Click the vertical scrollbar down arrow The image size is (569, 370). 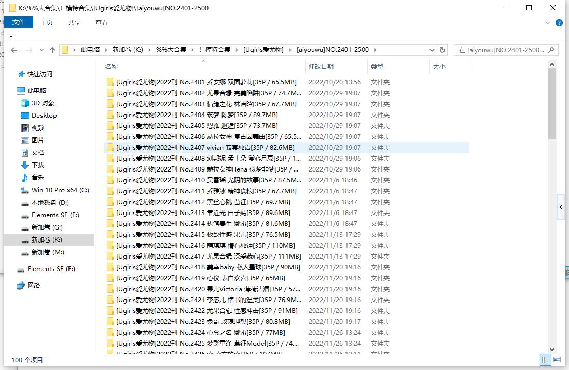pos(552,350)
